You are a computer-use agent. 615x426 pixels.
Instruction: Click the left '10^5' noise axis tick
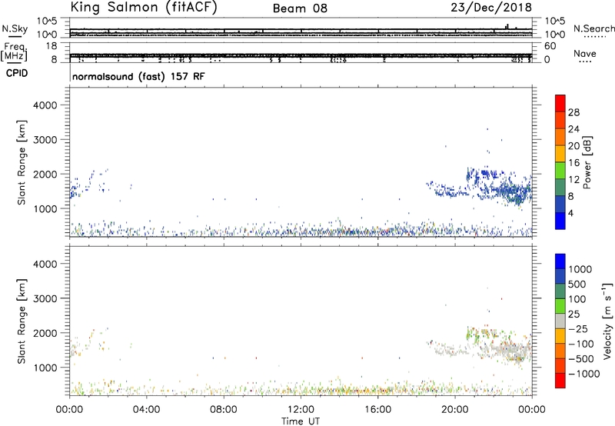46,22
